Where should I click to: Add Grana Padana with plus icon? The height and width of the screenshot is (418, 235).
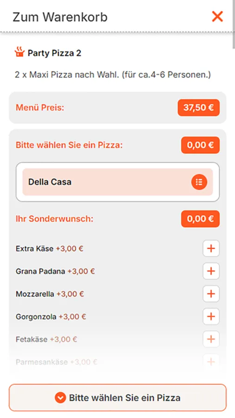pos(211,271)
